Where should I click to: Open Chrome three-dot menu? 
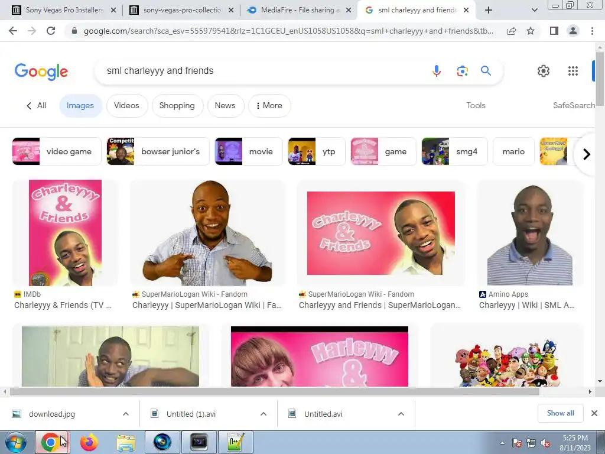coord(592,31)
